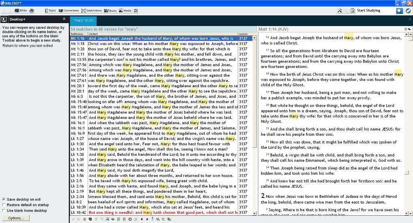Image resolution: width=413 pixels, height=223 pixels.
Task: Toggle 'Save desktop on exit' checkbox
Action: click(x=4, y=199)
